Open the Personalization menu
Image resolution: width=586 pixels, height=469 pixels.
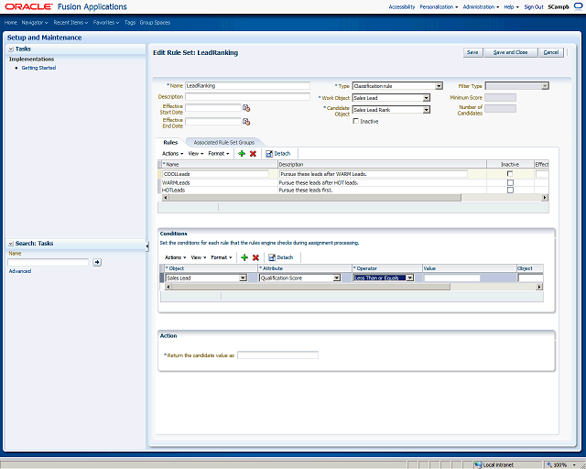pos(439,6)
